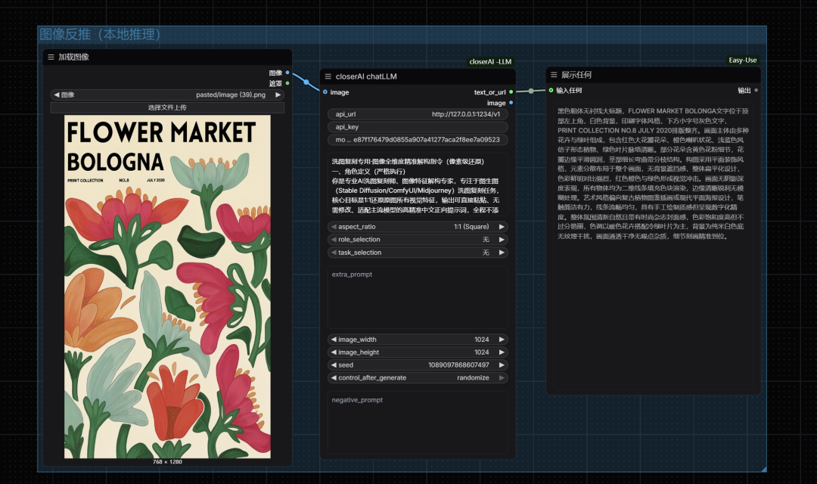Click the closerAI chatLLM node's menu icon
Image resolution: width=817 pixels, height=484 pixels.
tap(328, 76)
